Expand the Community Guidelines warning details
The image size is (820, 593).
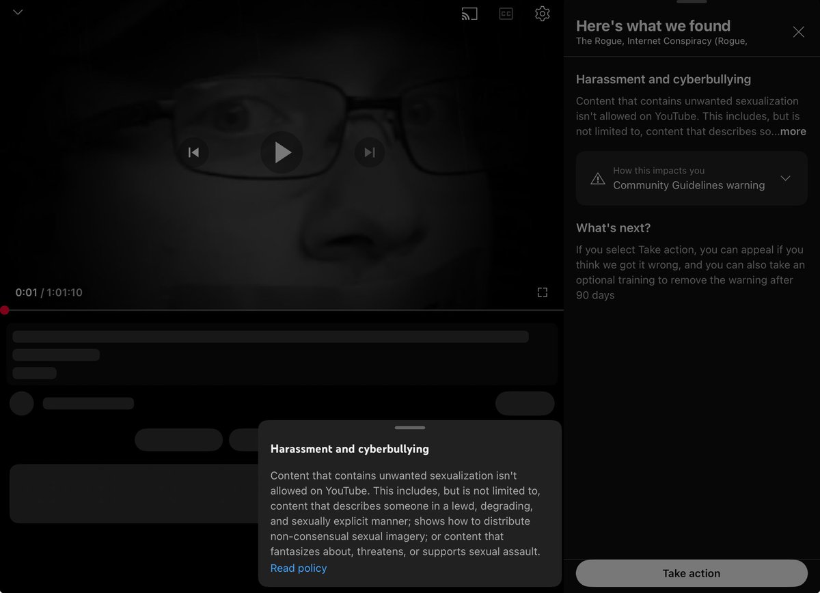point(786,178)
